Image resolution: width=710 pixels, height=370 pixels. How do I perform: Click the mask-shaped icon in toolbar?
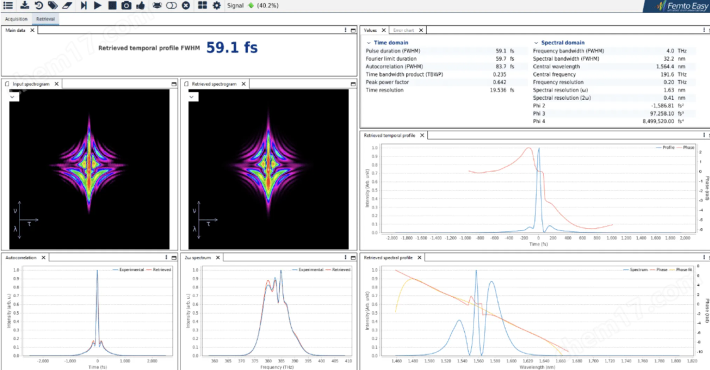pyautogui.click(x=157, y=6)
